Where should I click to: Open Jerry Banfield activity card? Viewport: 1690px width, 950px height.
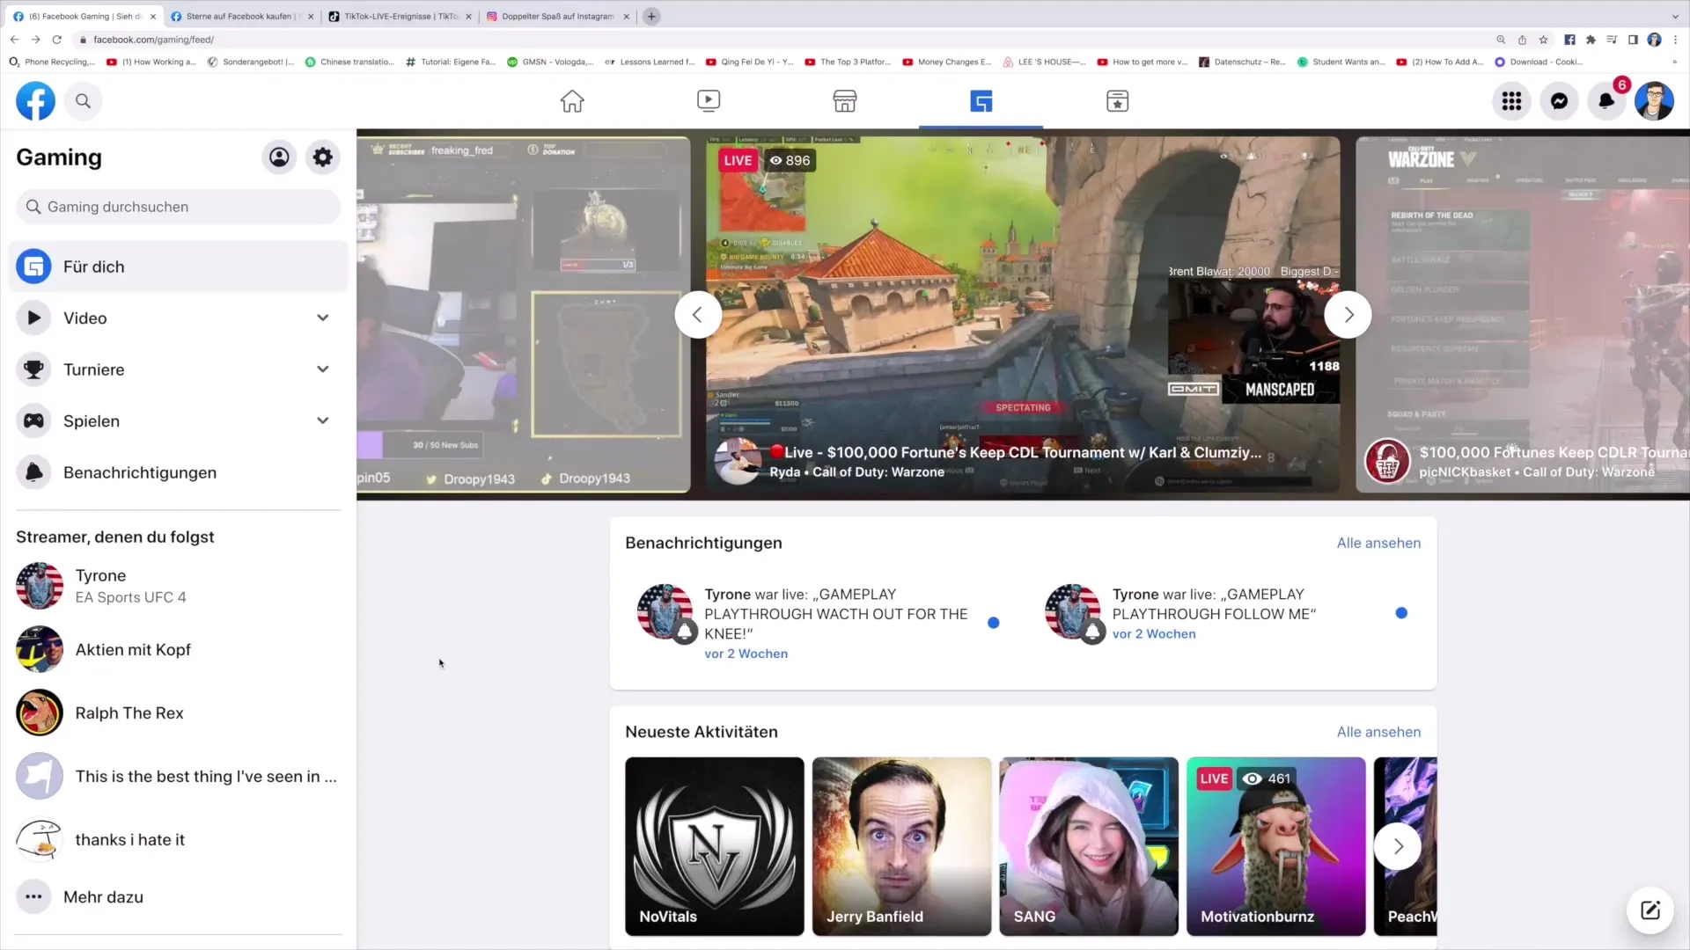(x=901, y=846)
